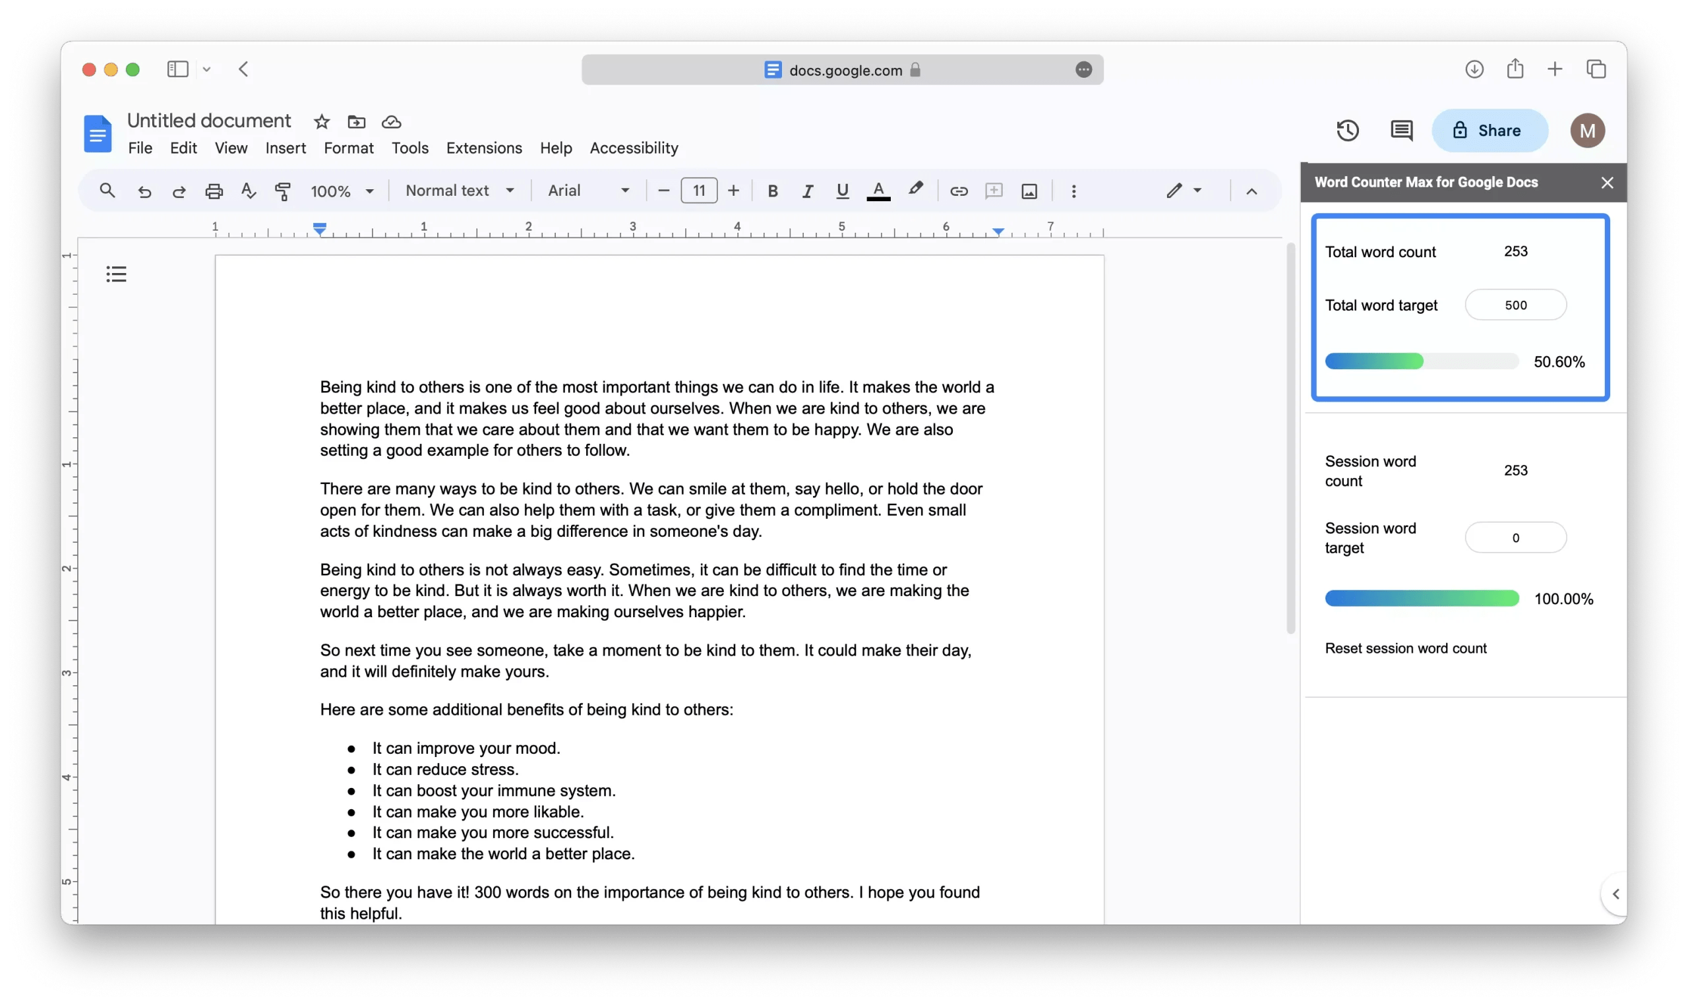Open the Normal text styles dropdown
This screenshot has width=1688, height=1005.
click(459, 191)
